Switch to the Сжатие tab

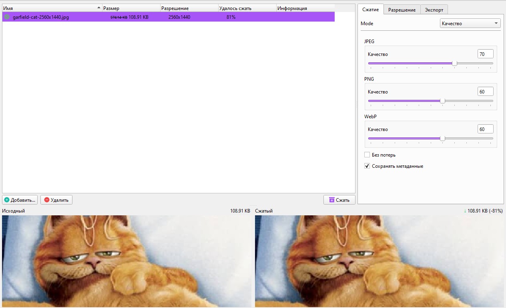(371, 10)
